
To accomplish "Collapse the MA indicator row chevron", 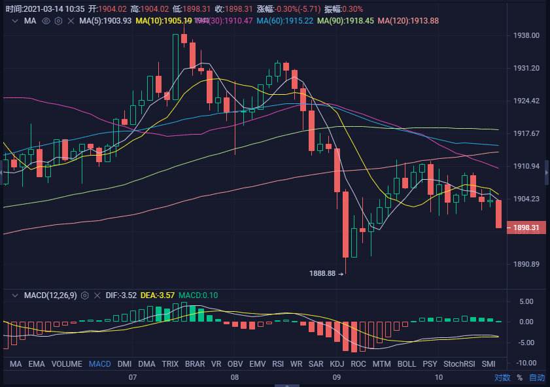I will [x=15, y=21].
